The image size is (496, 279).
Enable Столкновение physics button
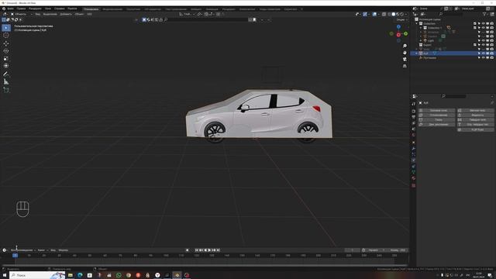tap(436, 115)
